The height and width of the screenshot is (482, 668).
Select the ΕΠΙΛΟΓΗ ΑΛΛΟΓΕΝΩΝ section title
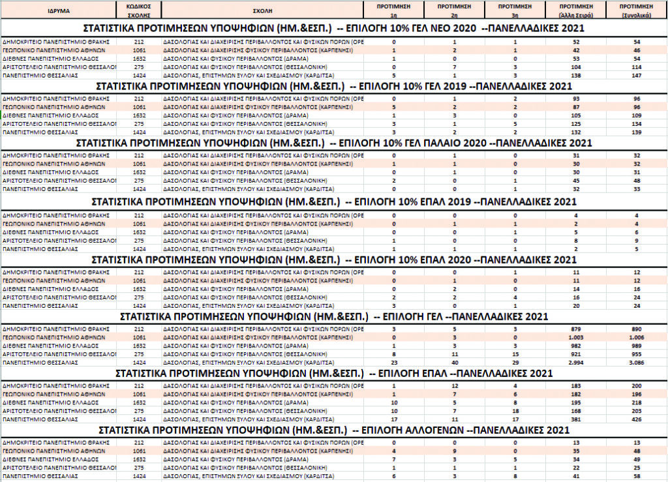[333, 431]
